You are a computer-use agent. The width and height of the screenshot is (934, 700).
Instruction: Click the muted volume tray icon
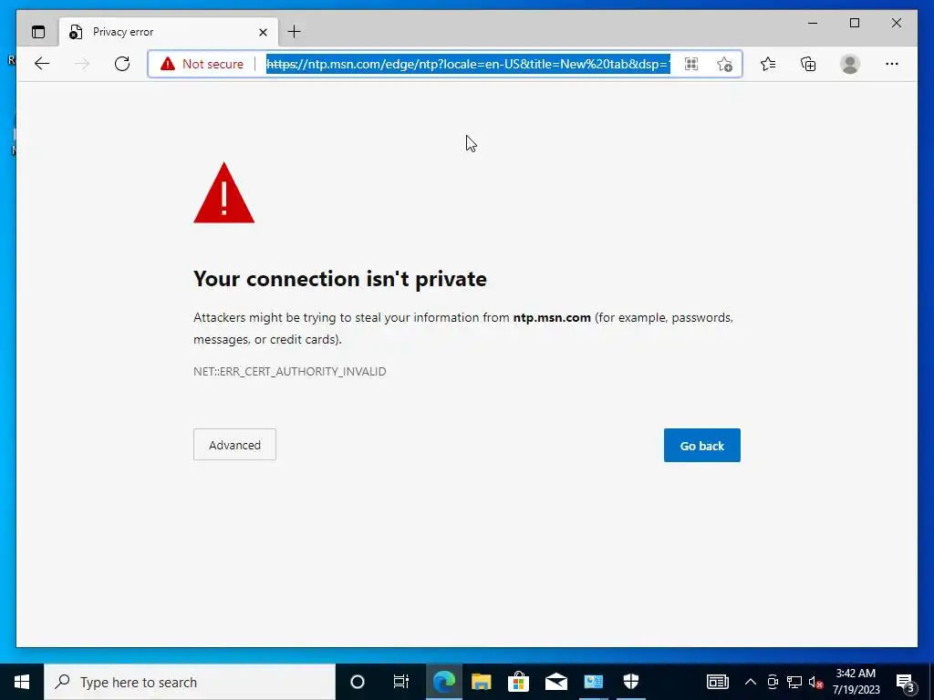(x=816, y=683)
